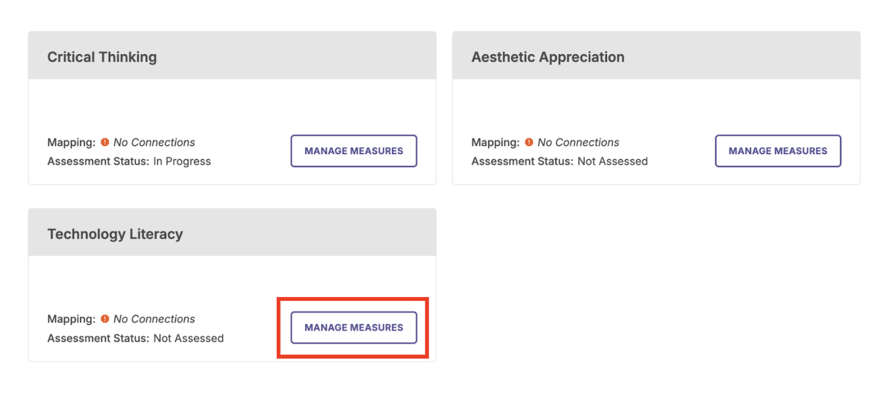The width and height of the screenshot is (887, 401).
Task: Click No Connections text in Critical Thinking
Action: [x=154, y=143]
